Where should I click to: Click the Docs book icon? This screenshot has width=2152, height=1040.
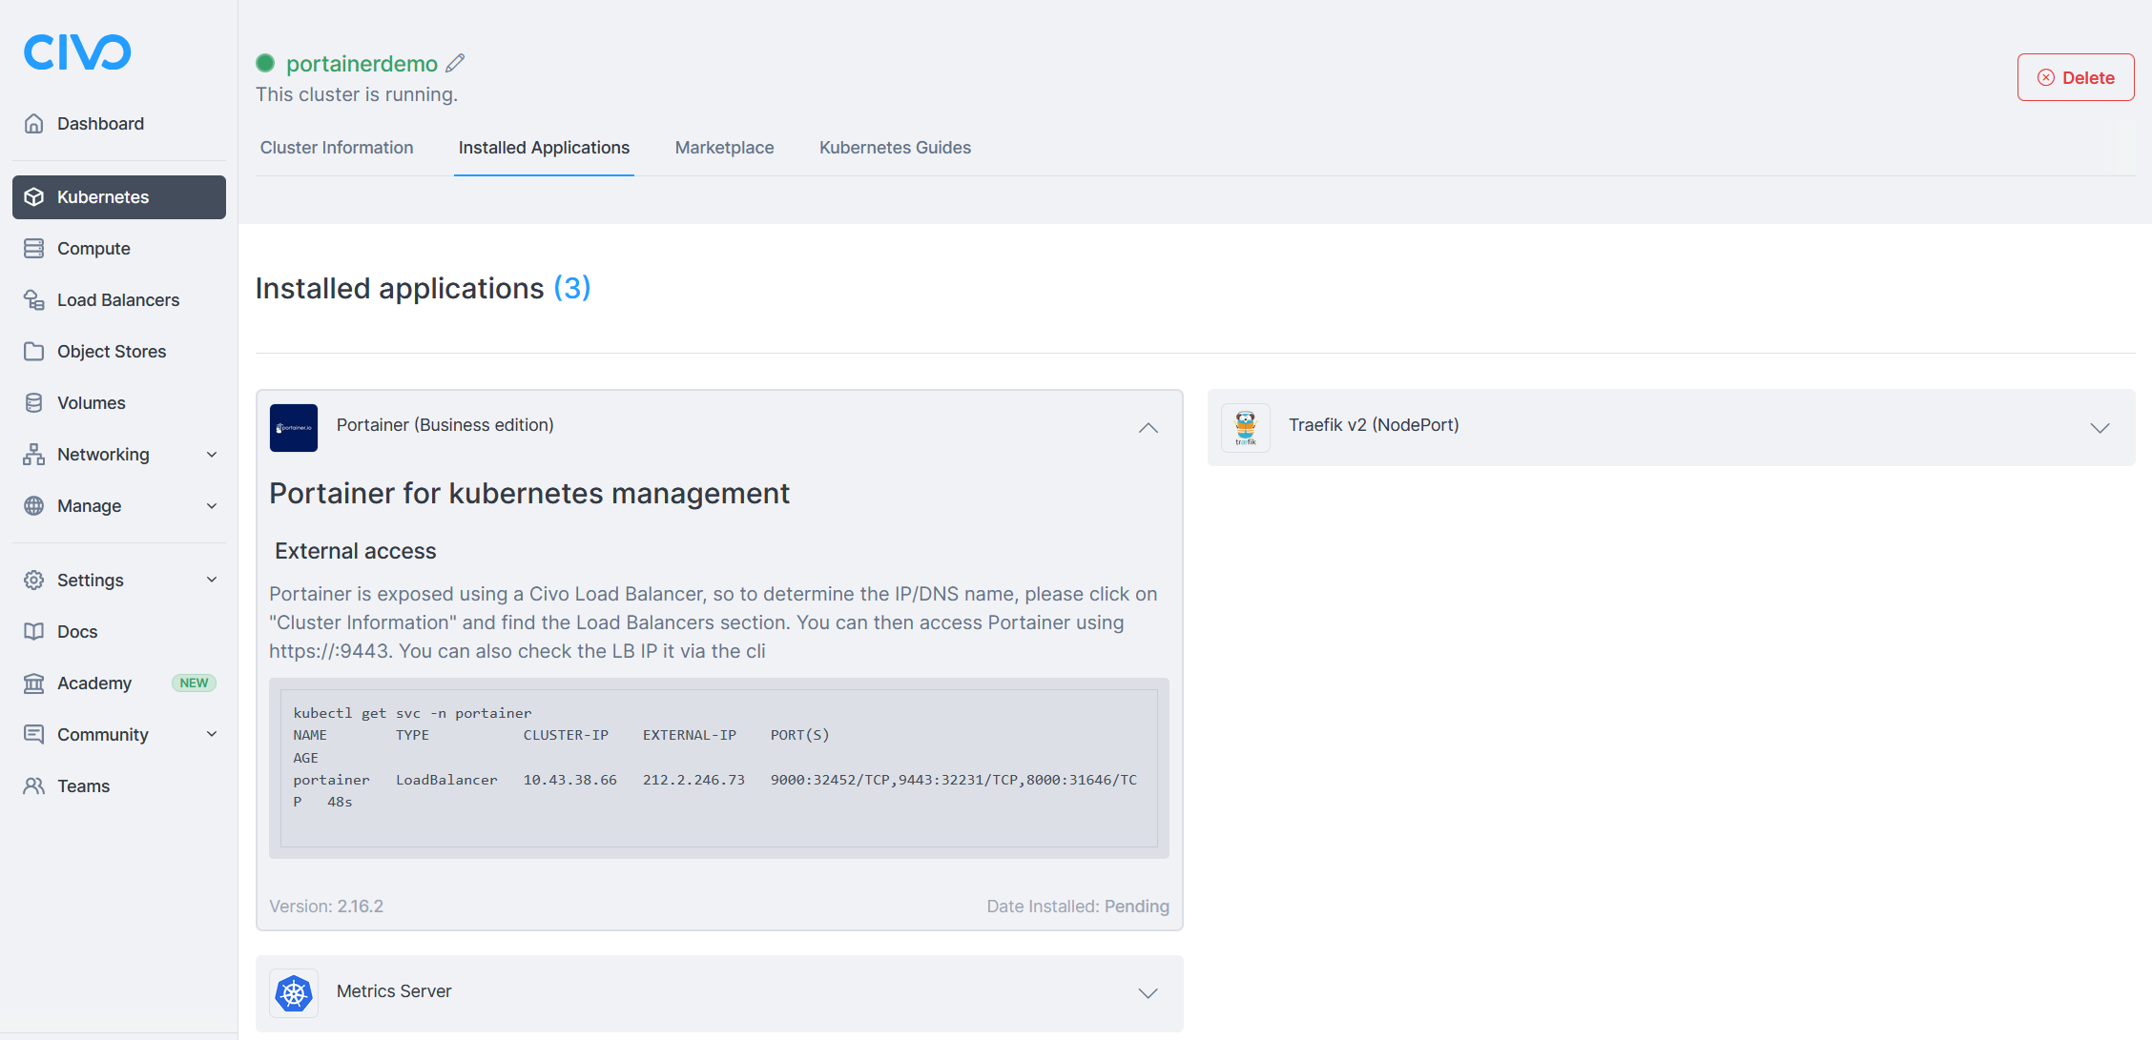34,631
